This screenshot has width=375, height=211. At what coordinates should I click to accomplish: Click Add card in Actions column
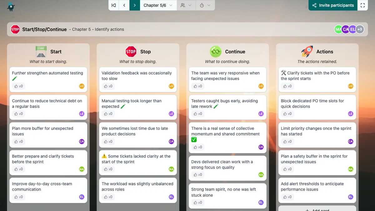(x=317, y=209)
